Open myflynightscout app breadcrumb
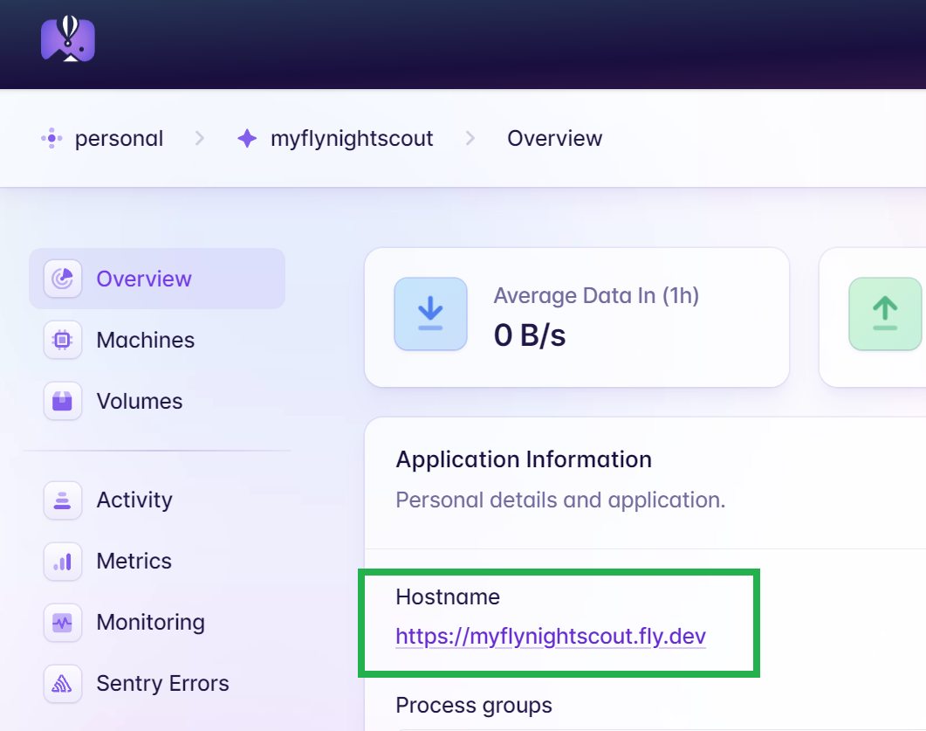The height and width of the screenshot is (731, 926). 352,138
